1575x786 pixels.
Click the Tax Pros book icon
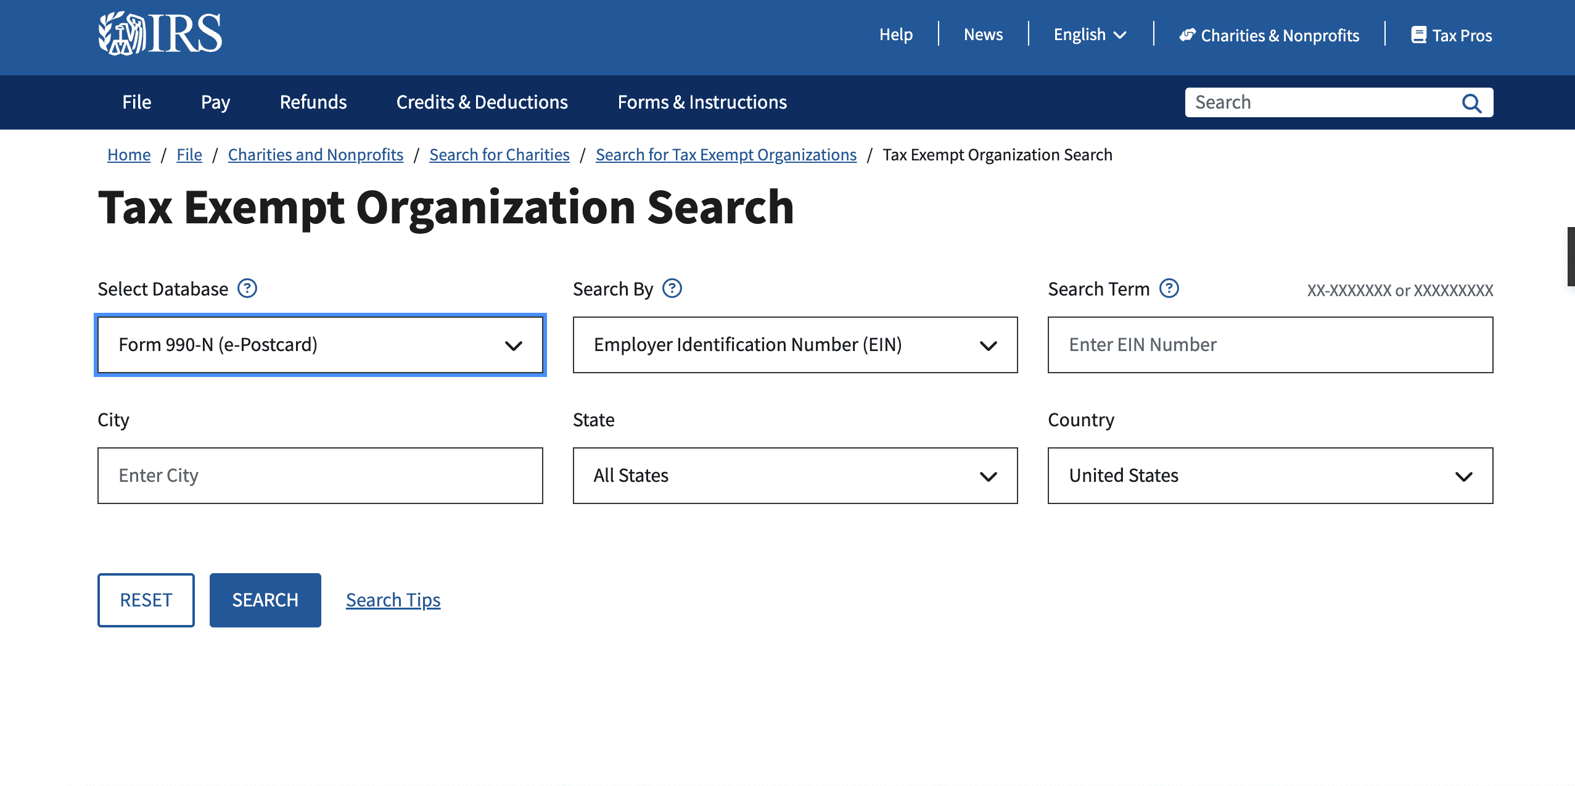pos(1420,35)
